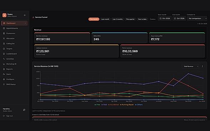
Task: Click the Appointments calendar icon
Action: pyautogui.click(x=4, y=28)
